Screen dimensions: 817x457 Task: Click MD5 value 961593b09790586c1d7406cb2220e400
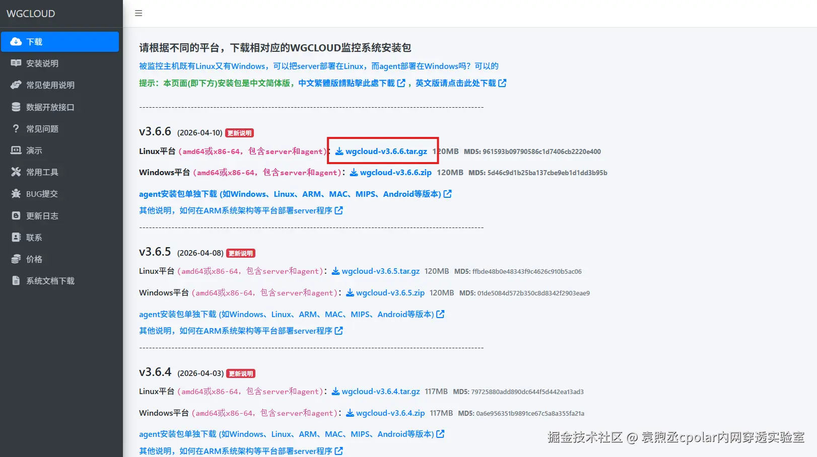coord(541,151)
